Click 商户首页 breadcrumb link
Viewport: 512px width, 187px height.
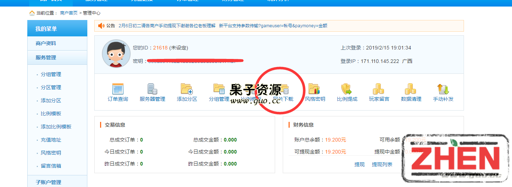tap(69, 13)
